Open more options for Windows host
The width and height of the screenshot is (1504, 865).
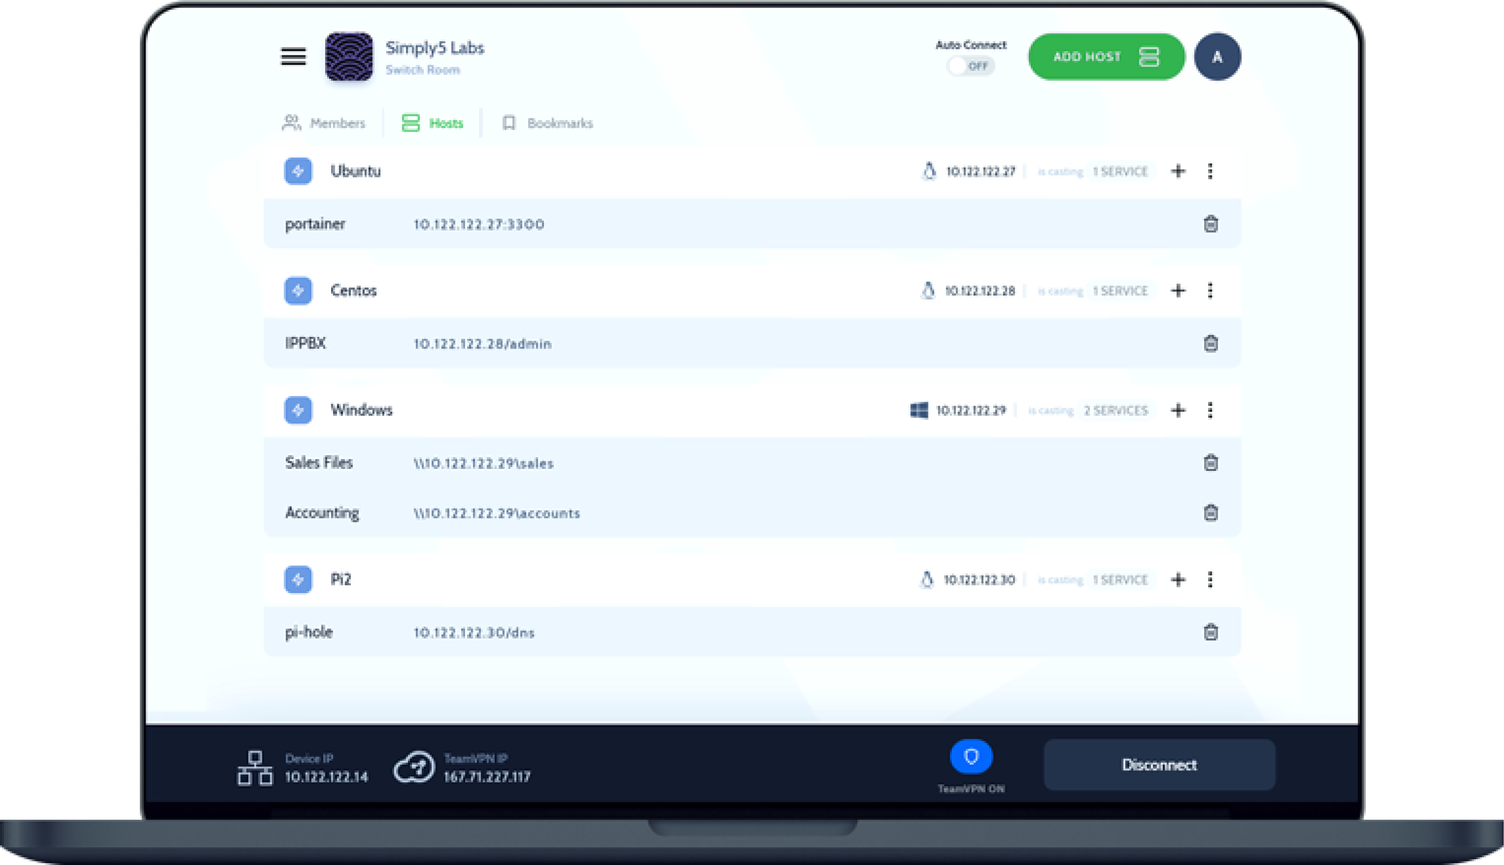pos(1210,410)
